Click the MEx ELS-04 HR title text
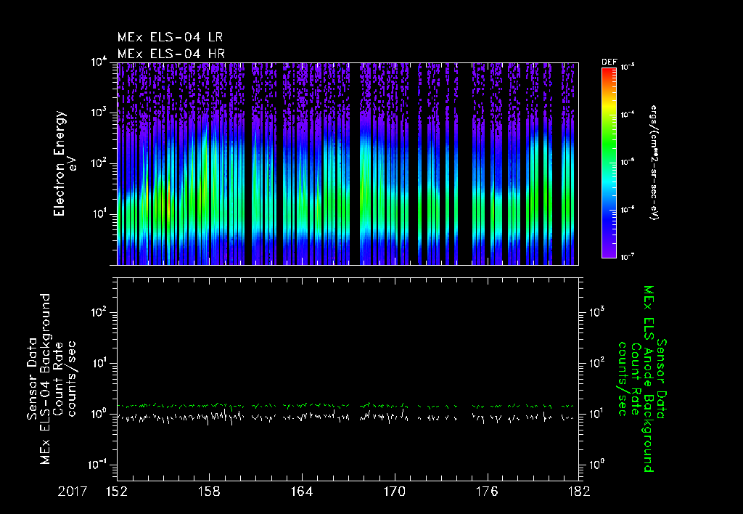The height and width of the screenshot is (514, 743). tap(171, 53)
